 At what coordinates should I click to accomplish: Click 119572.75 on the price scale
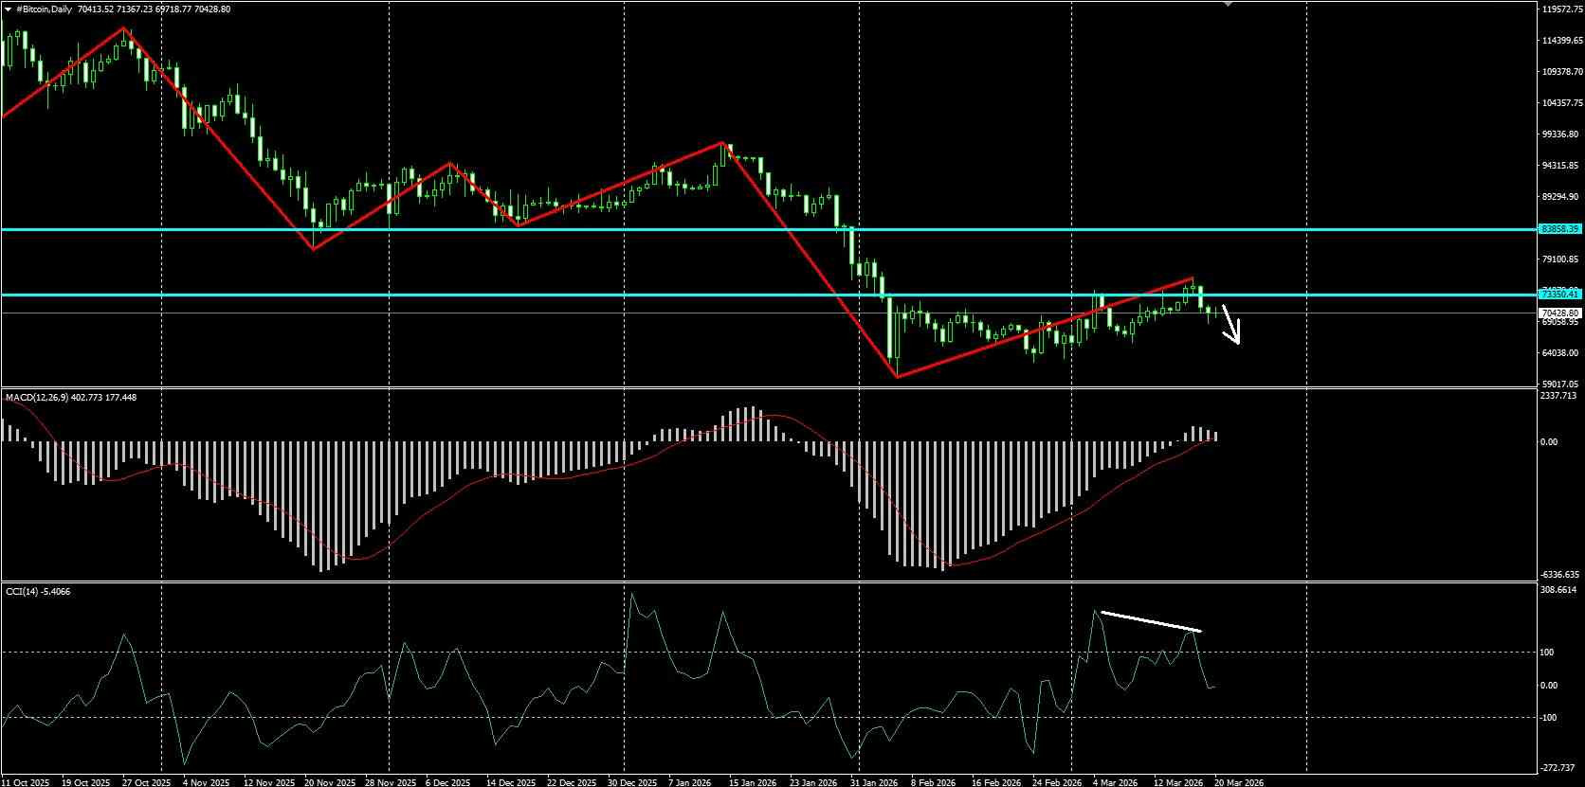coord(1562,9)
